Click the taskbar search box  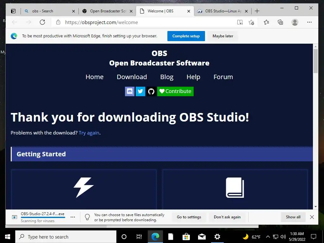coord(66,237)
